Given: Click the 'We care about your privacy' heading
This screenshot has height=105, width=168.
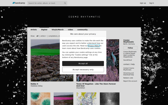Looking at the screenshot, I should (x=83, y=34).
